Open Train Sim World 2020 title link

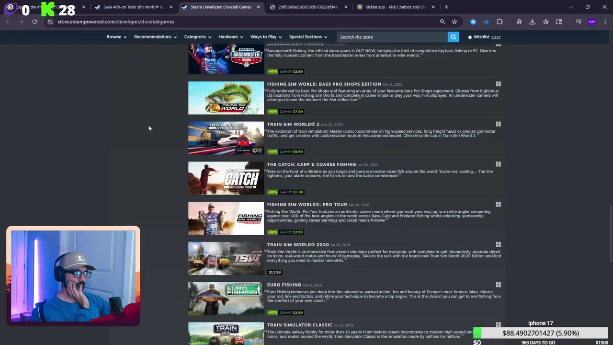tap(298, 245)
